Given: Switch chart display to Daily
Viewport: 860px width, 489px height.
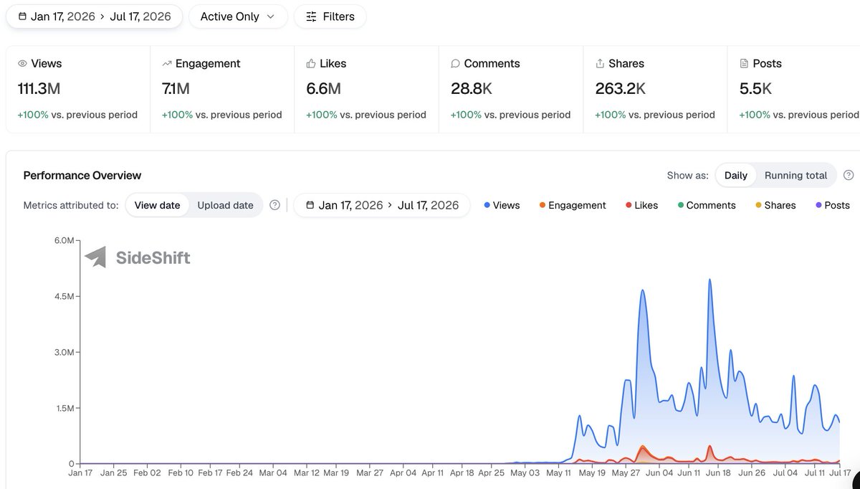Looking at the screenshot, I should [x=736, y=175].
